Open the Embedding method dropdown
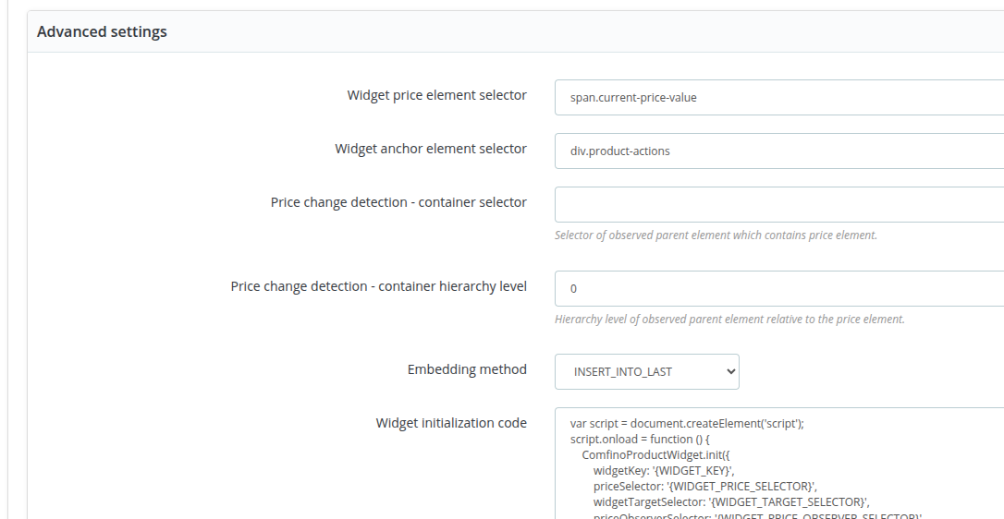This screenshot has height=519, width=1004. pyautogui.click(x=647, y=372)
